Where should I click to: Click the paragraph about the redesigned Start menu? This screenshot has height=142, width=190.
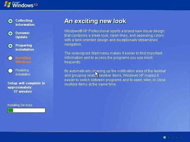(x=113, y=58)
